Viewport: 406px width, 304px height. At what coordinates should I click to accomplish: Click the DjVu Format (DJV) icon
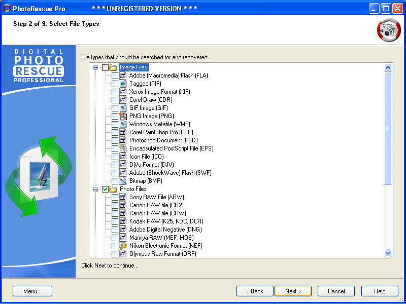tap(123, 165)
